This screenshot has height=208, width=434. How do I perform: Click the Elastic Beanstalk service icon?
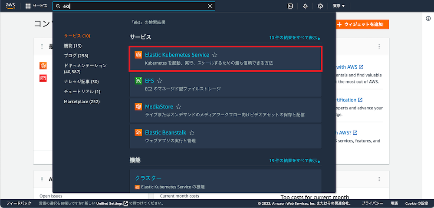coord(138,133)
